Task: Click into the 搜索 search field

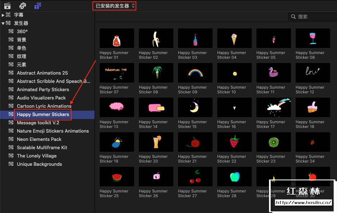Action: 313,17
